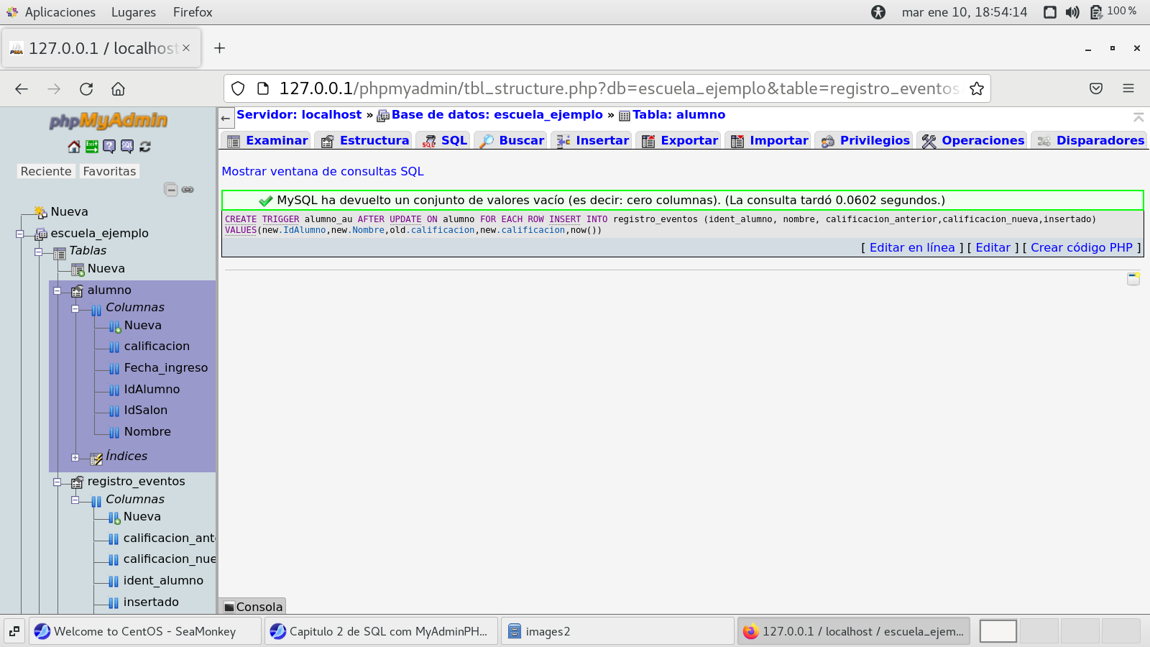Click the phpMyAdmin home icon

coord(74,147)
